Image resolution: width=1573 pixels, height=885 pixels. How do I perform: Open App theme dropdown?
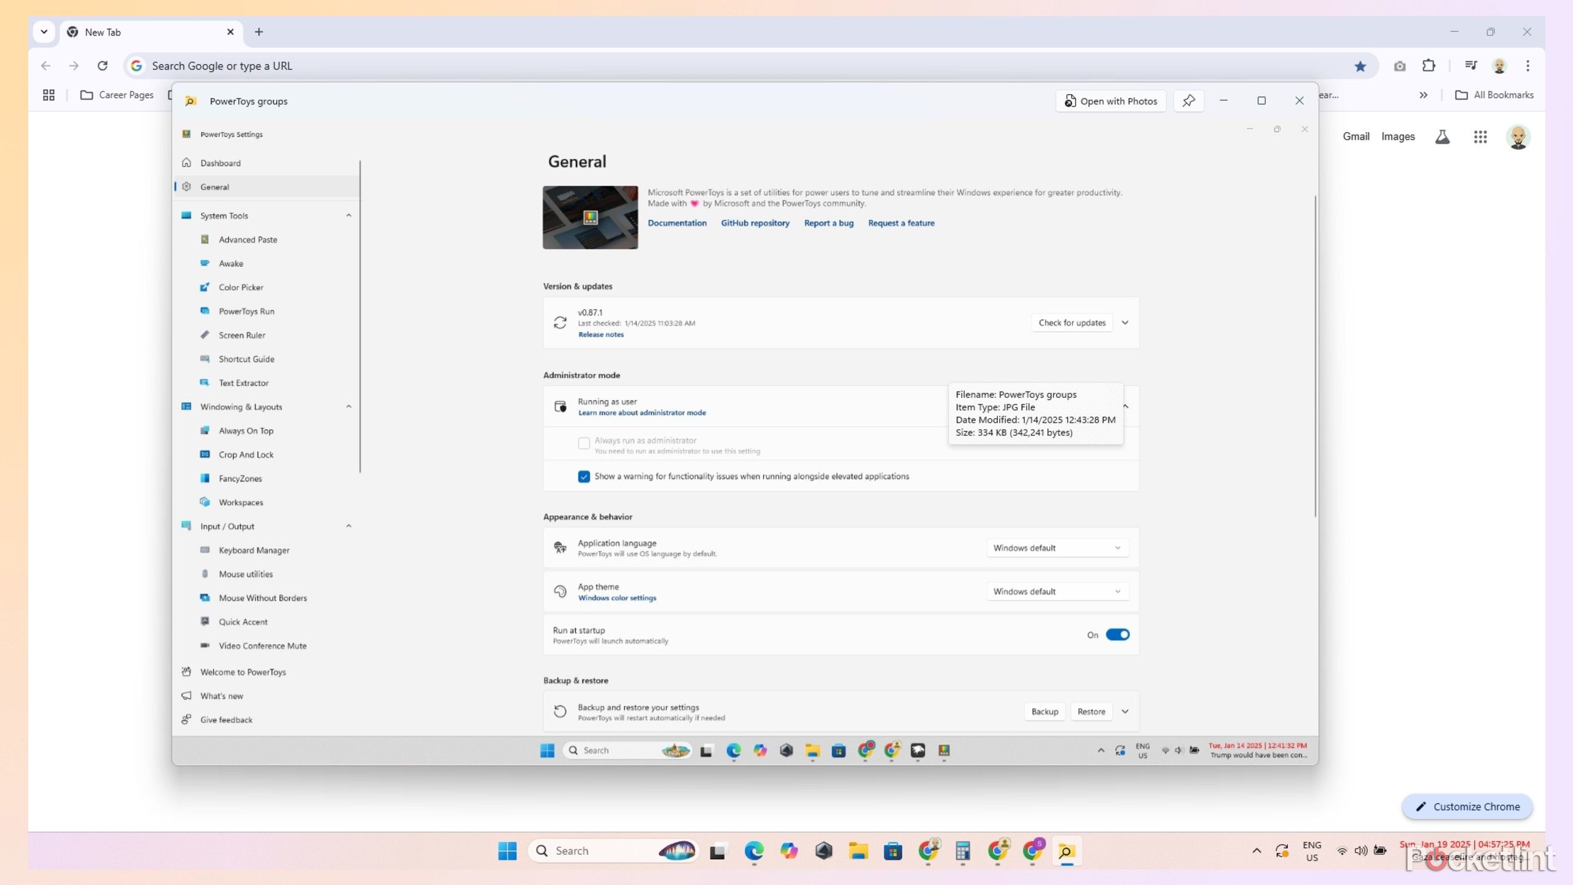(x=1057, y=592)
